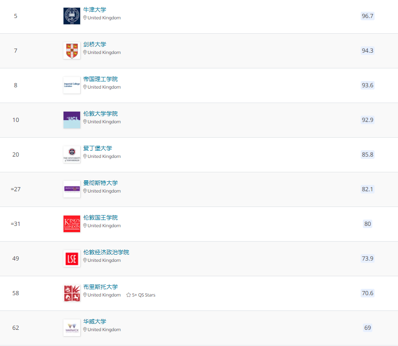The width and height of the screenshot is (398, 346).
Task: Click the QS Stars star icon for 布里斯托大学
Action: point(129,295)
